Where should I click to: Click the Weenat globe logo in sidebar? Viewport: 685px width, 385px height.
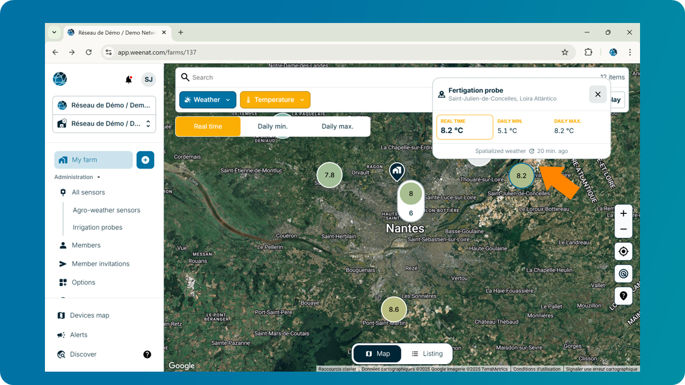(x=60, y=79)
